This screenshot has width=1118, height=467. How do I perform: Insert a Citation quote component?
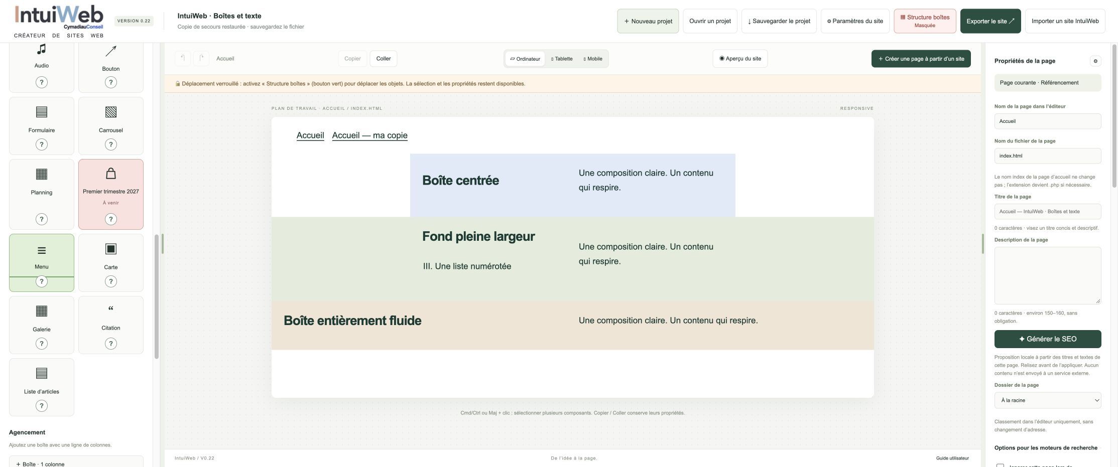click(x=111, y=325)
